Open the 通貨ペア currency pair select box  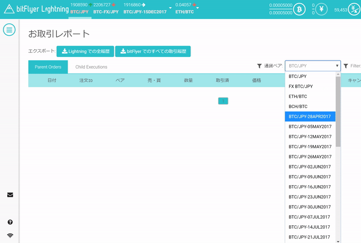(313, 65)
